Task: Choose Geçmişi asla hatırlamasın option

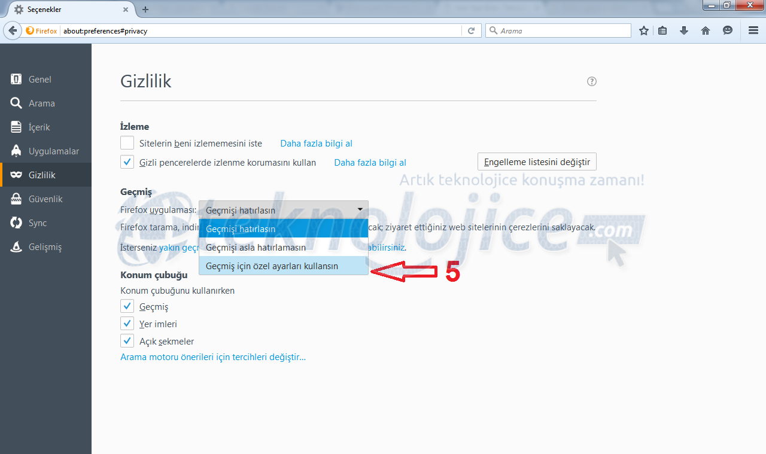Action: tap(284, 247)
